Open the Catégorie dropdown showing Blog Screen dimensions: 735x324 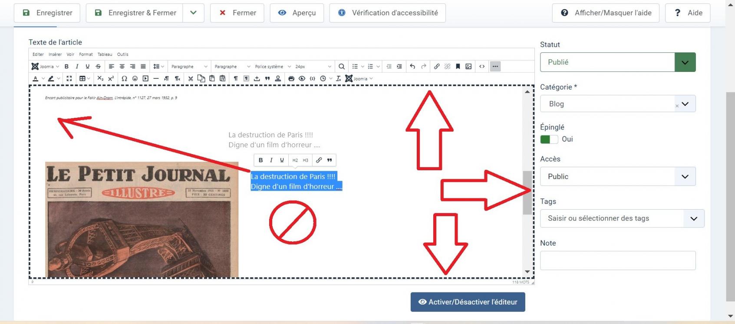(x=618, y=104)
